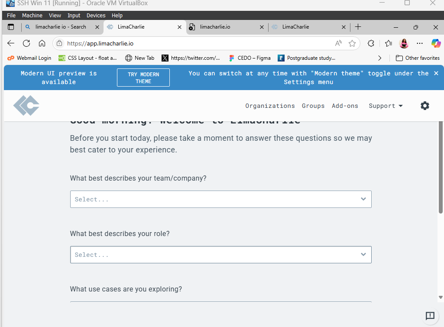Launch the Copilot sidebar icon
Image resolution: width=444 pixels, height=327 pixels.
pyautogui.click(x=436, y=43)
